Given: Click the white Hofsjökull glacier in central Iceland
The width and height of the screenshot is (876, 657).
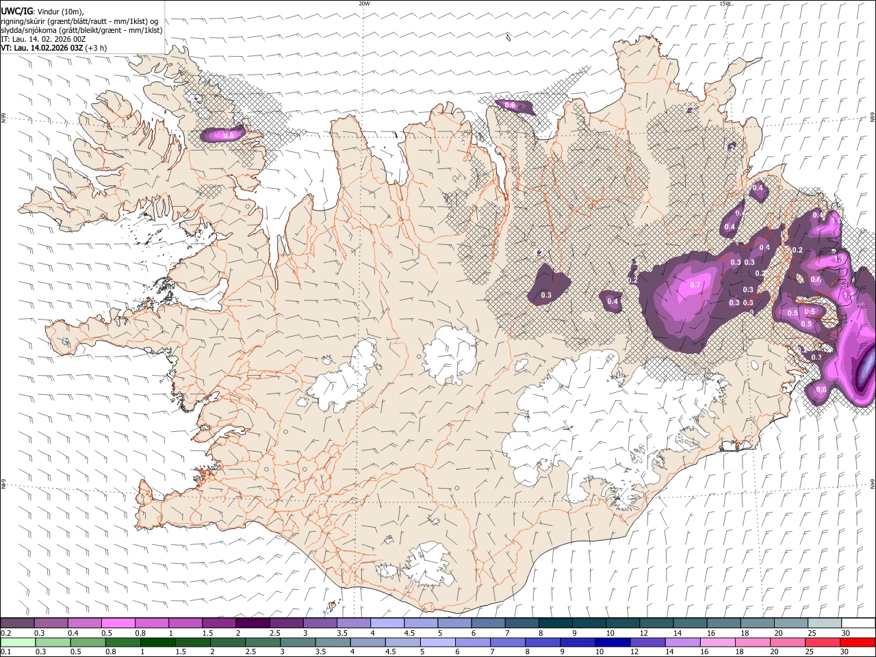Looking at the screenshot, I should click(x=450, y=354).
